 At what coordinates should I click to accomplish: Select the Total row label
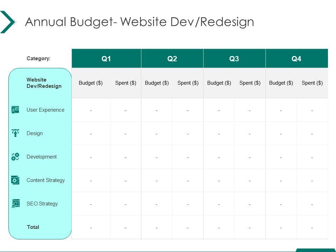tap(33, 227)
